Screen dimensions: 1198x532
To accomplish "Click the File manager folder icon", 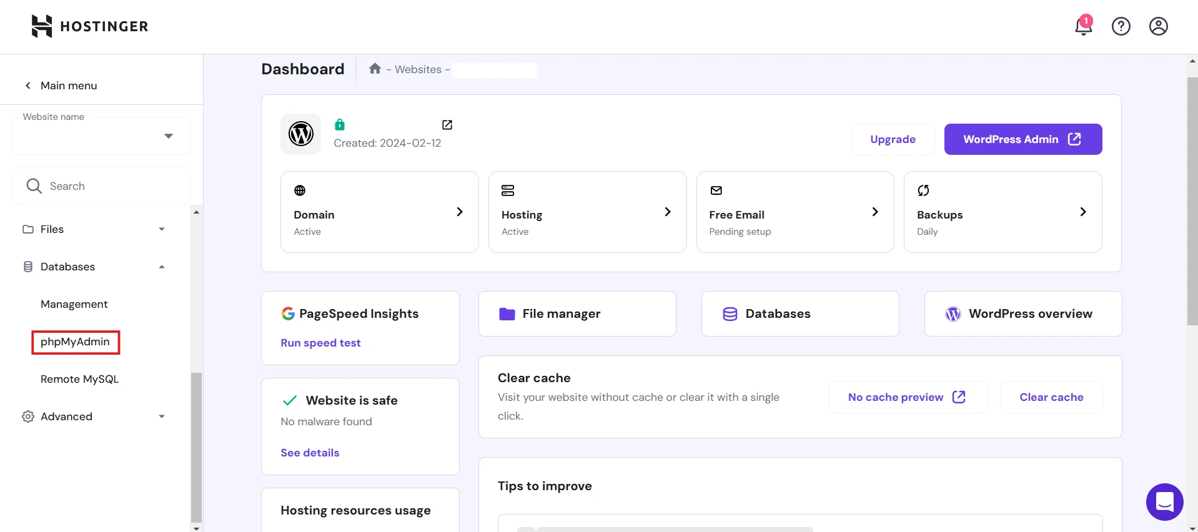I will 507,313.
